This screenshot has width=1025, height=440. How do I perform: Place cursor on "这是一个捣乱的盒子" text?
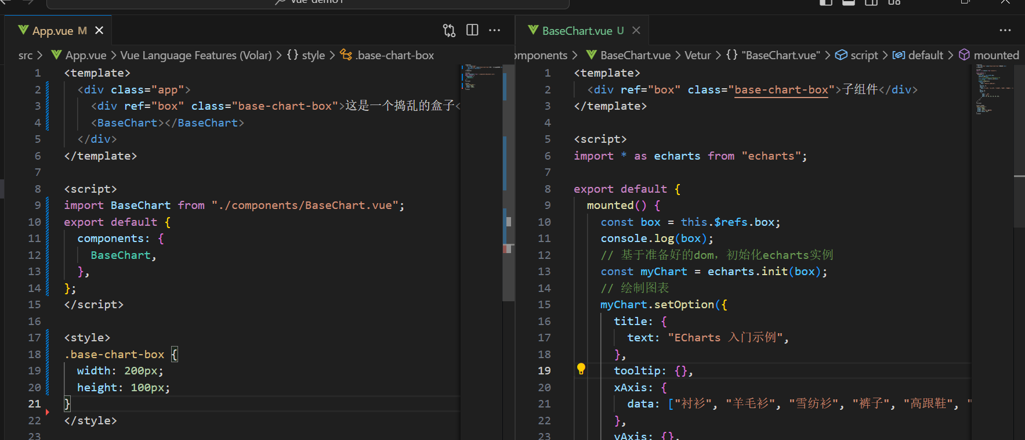[x=400, y=106]
